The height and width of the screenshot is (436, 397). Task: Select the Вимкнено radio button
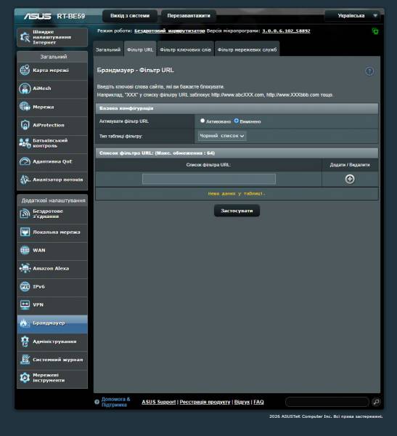click(236, 121)
